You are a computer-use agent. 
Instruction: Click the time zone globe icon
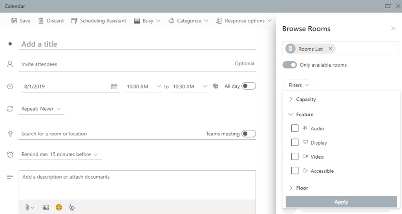(x=216, y=86)
